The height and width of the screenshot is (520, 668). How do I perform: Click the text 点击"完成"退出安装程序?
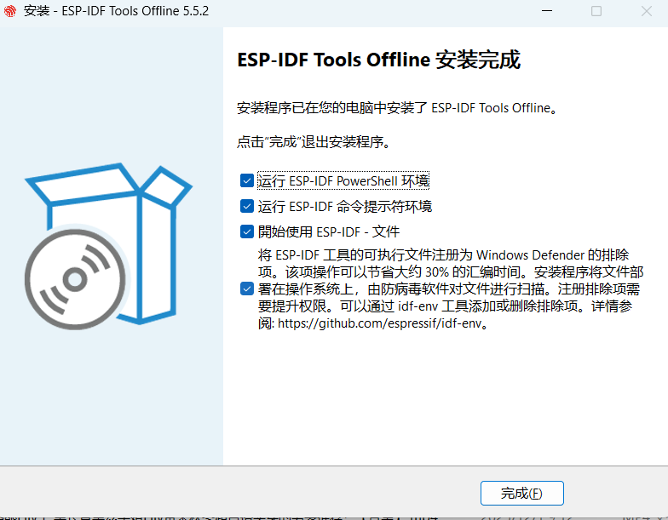tap(314, 141)
